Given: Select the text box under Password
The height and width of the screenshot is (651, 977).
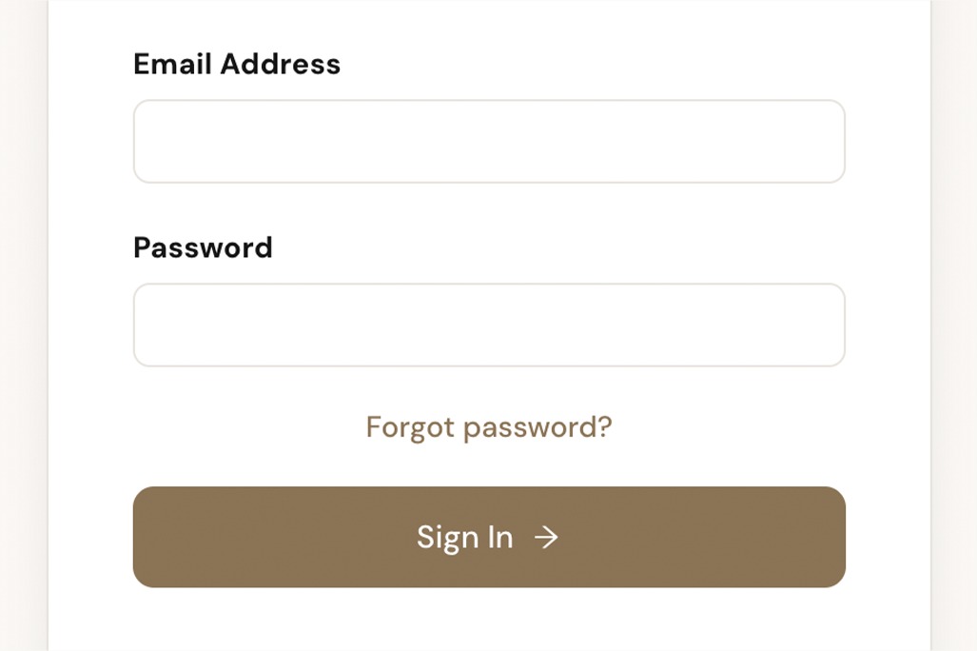Looking at the screenshot, I should tap(489, 325).
